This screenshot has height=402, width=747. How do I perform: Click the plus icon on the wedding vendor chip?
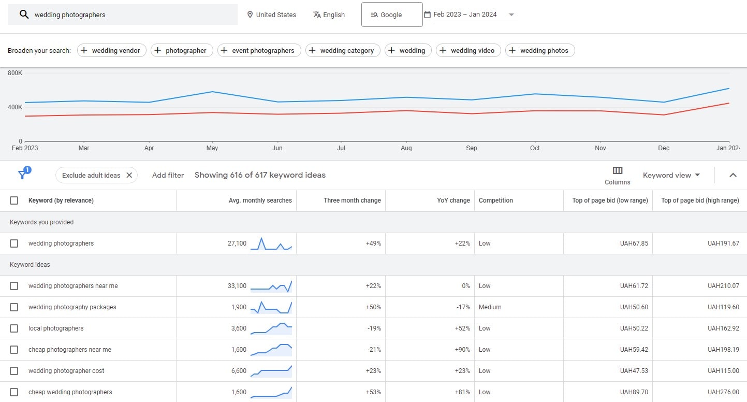pos(84,50)
